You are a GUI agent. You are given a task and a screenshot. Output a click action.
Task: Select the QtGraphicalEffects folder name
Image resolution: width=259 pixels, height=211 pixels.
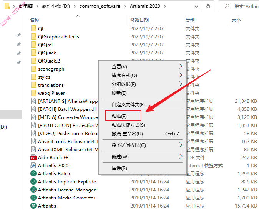58,36
